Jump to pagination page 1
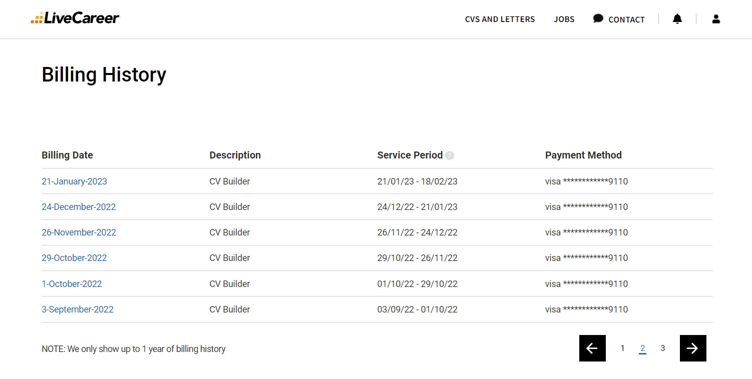The height and width of the screenshot is (379, 752). pyautogui.click(x=622, y=348)
